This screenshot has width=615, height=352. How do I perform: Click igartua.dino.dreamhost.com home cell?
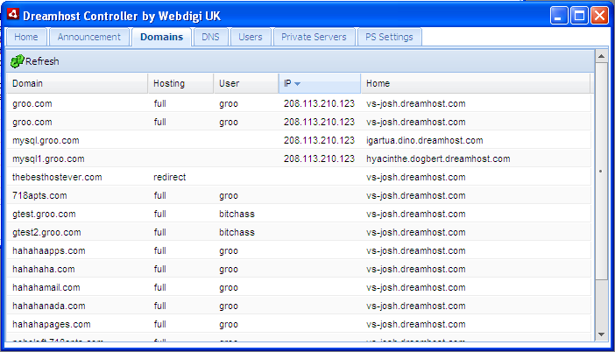click(x=424, y=140)
